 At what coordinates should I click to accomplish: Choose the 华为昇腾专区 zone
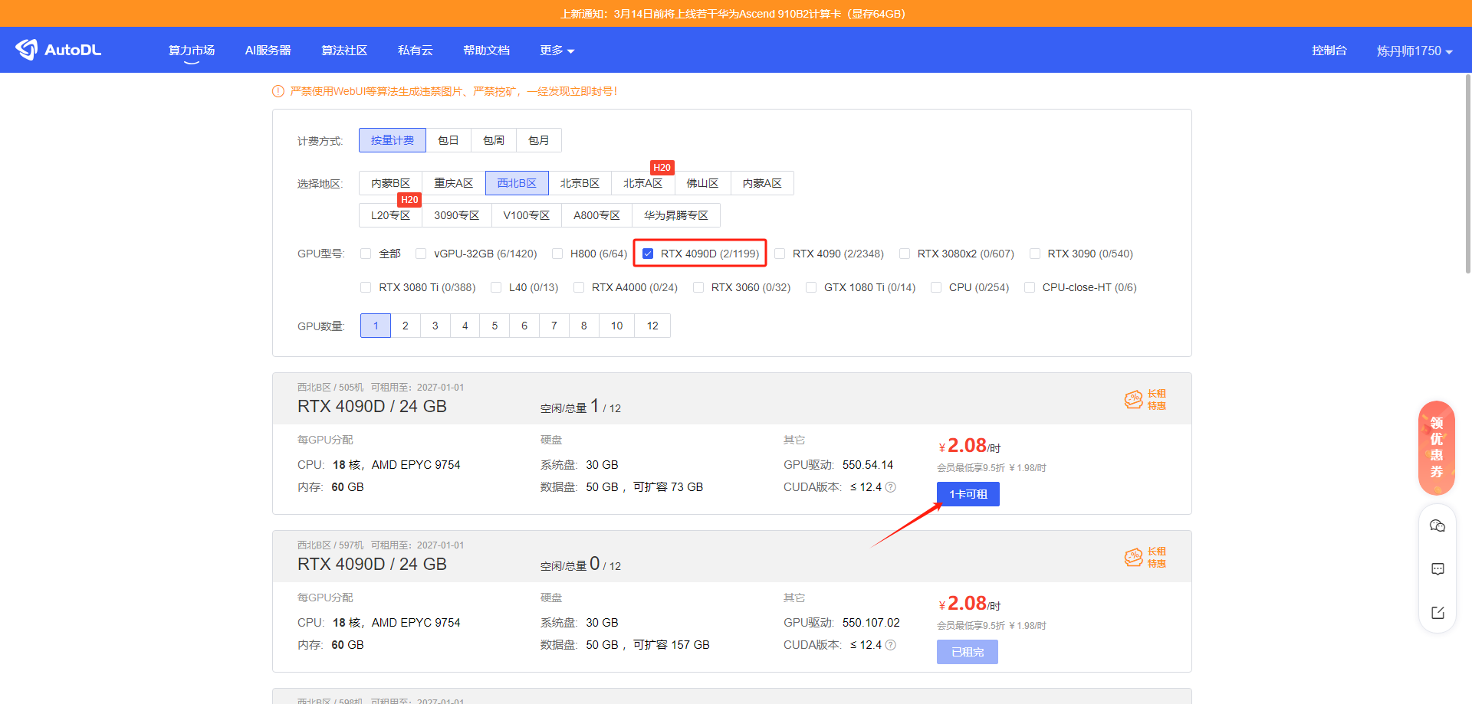tap(676, 215)
